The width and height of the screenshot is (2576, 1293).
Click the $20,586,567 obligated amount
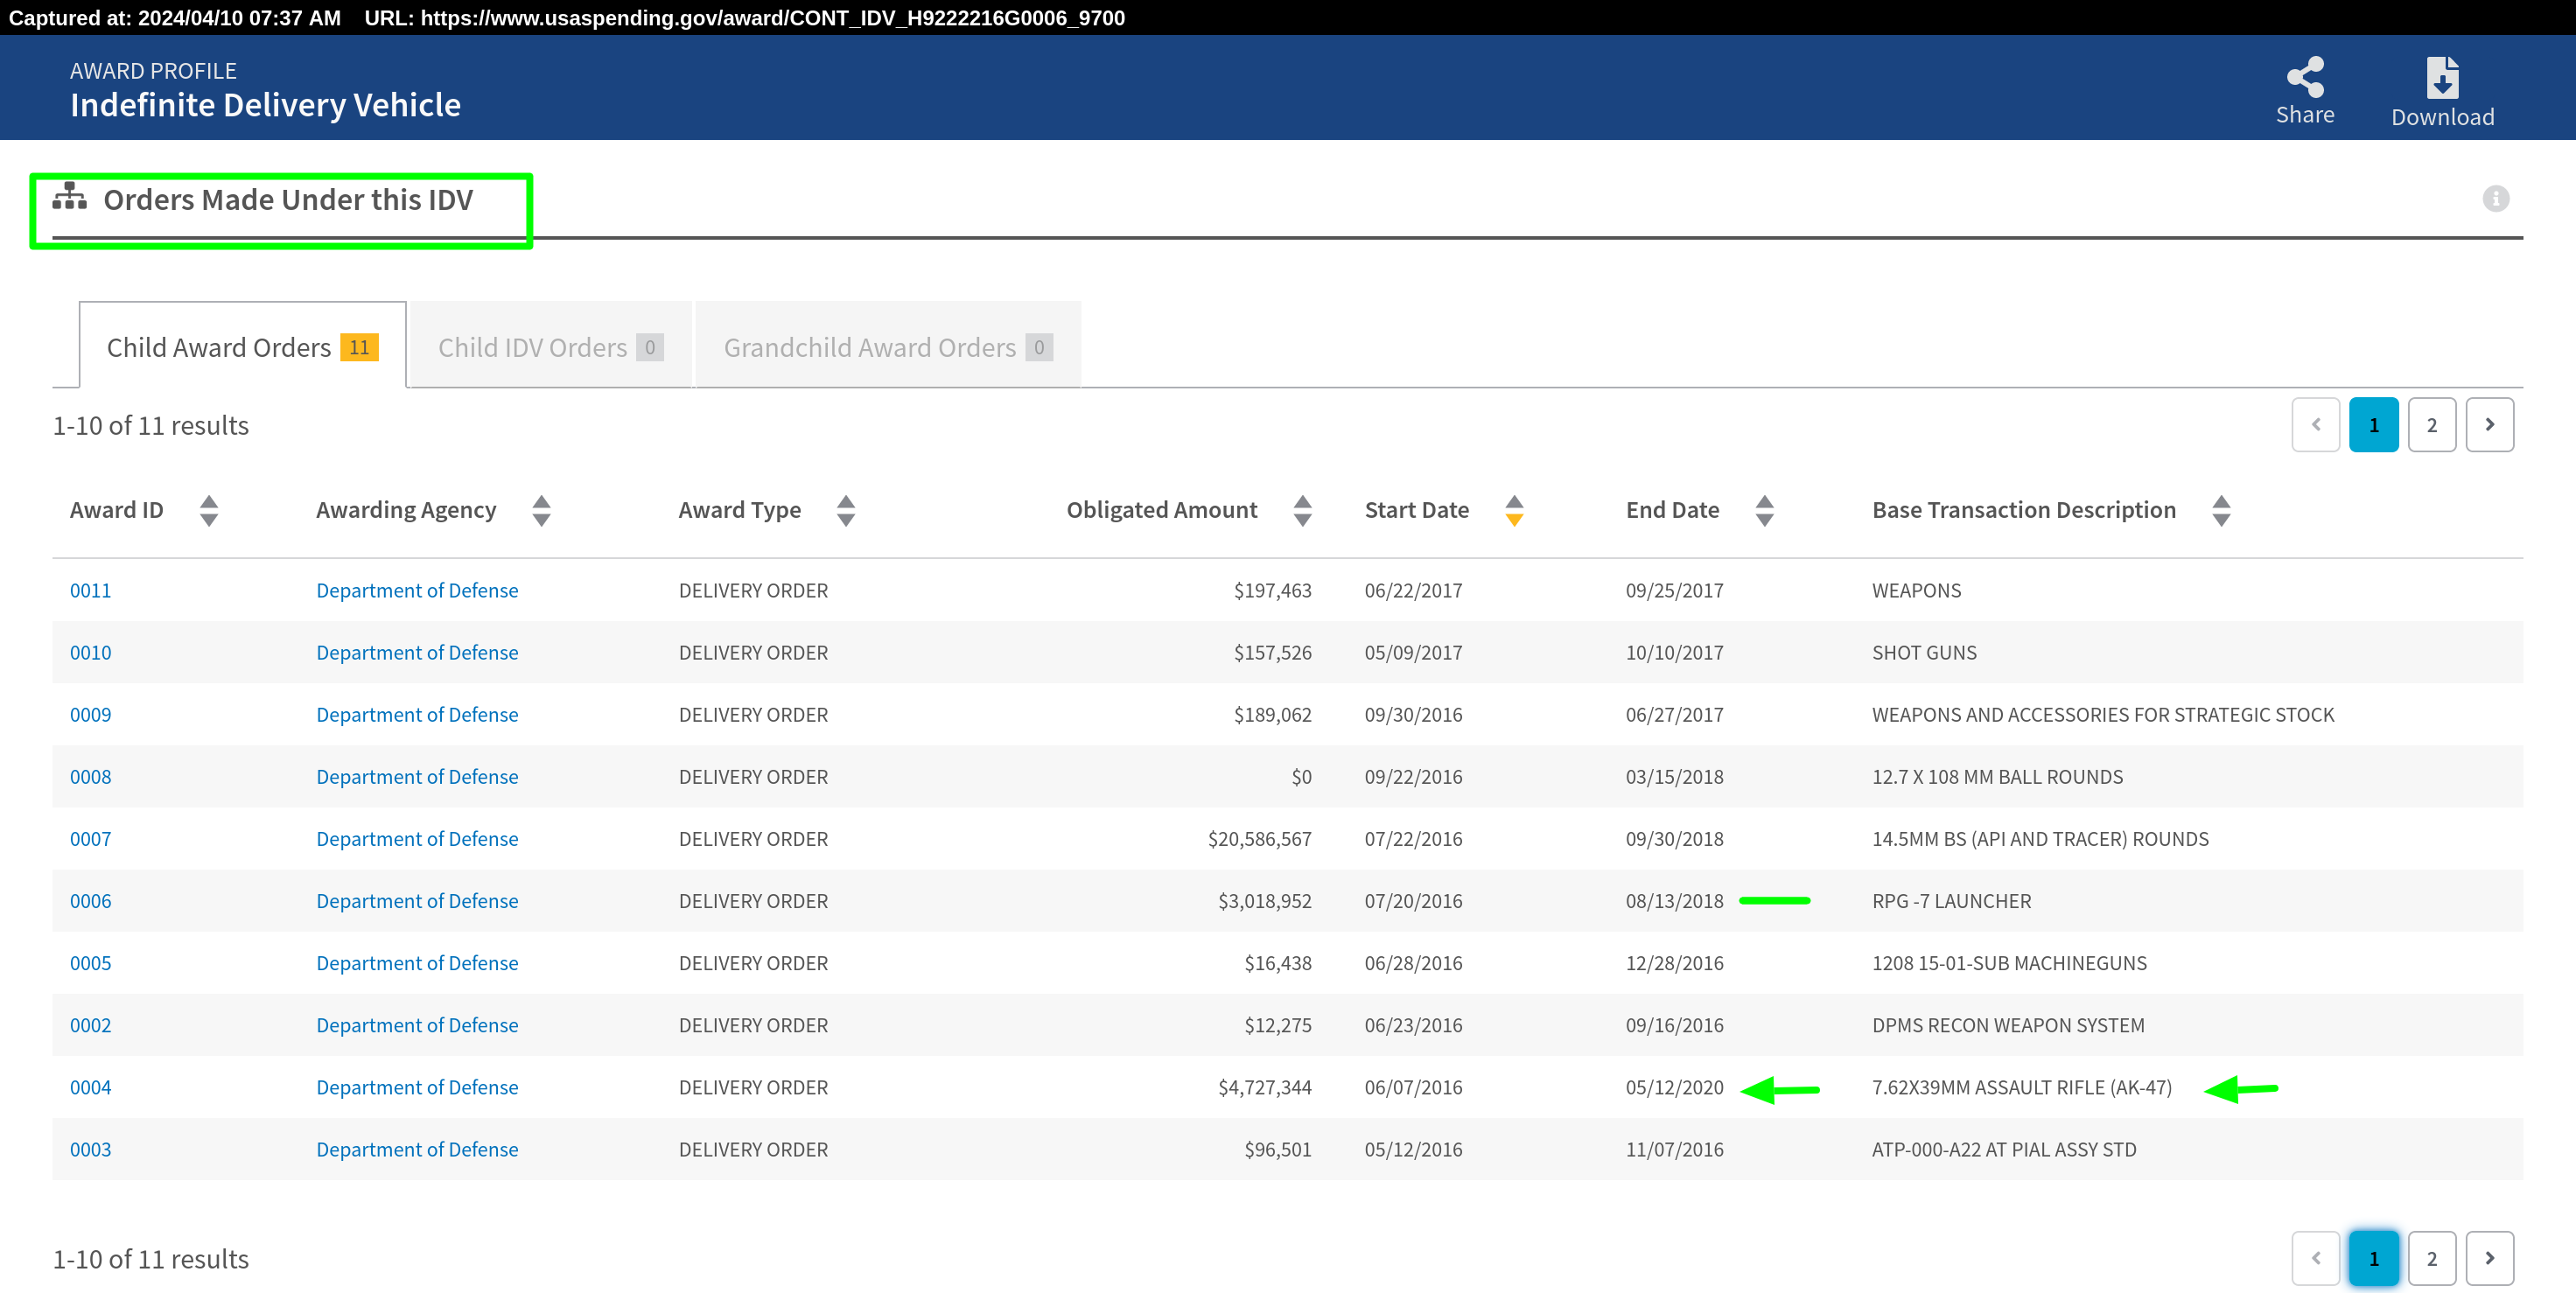coord(1259,839)
